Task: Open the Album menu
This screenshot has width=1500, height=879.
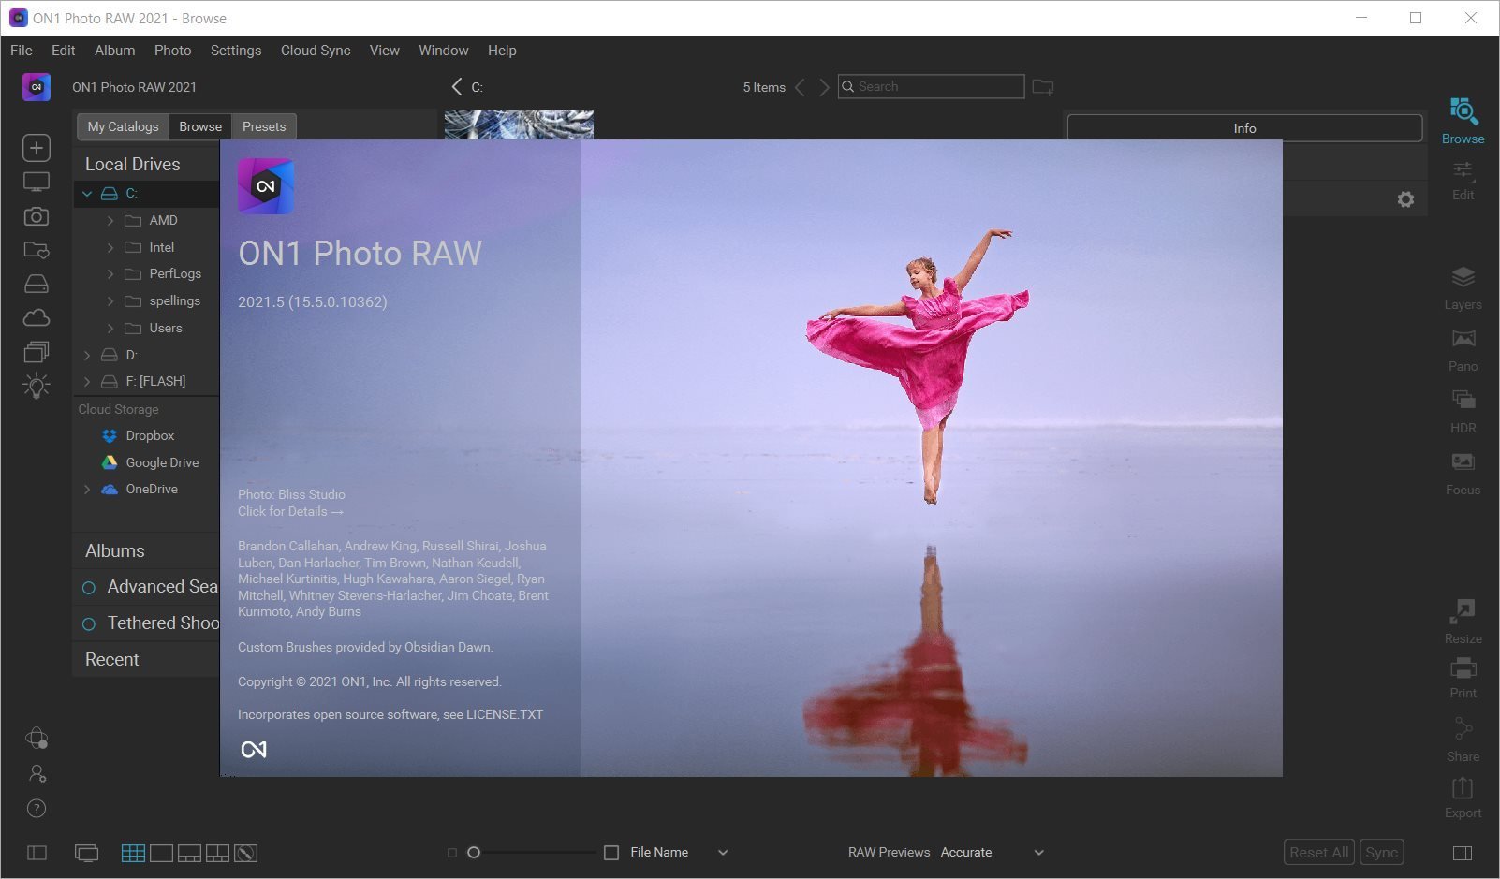Action: point(114,51)
